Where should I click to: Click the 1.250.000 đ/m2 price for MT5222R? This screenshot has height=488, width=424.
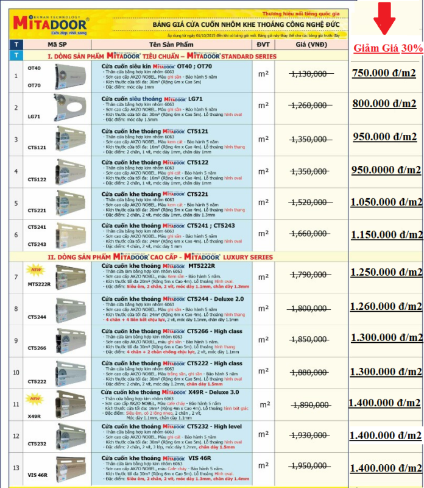coord(386,272)
